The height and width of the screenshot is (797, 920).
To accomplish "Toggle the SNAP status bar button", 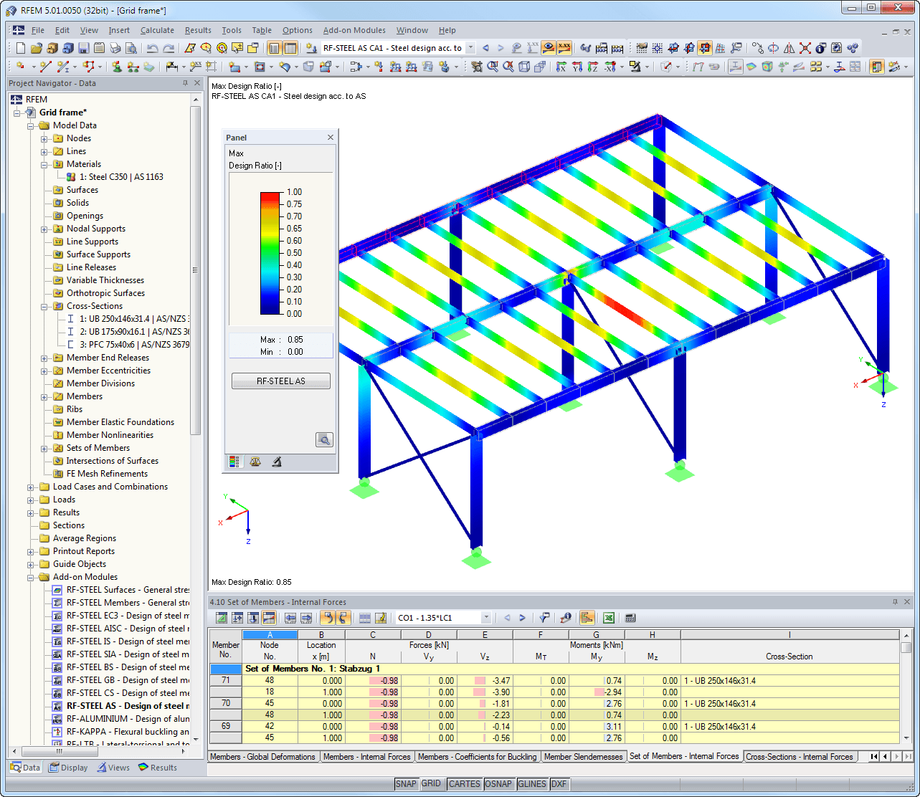I will point(407,784).
